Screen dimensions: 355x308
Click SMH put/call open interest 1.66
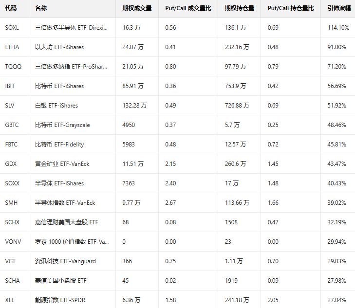[273, 202]
